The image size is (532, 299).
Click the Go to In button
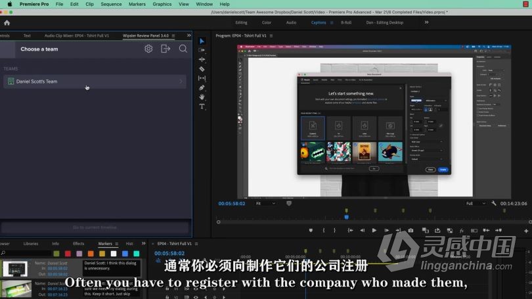click(x=350, y=231)
